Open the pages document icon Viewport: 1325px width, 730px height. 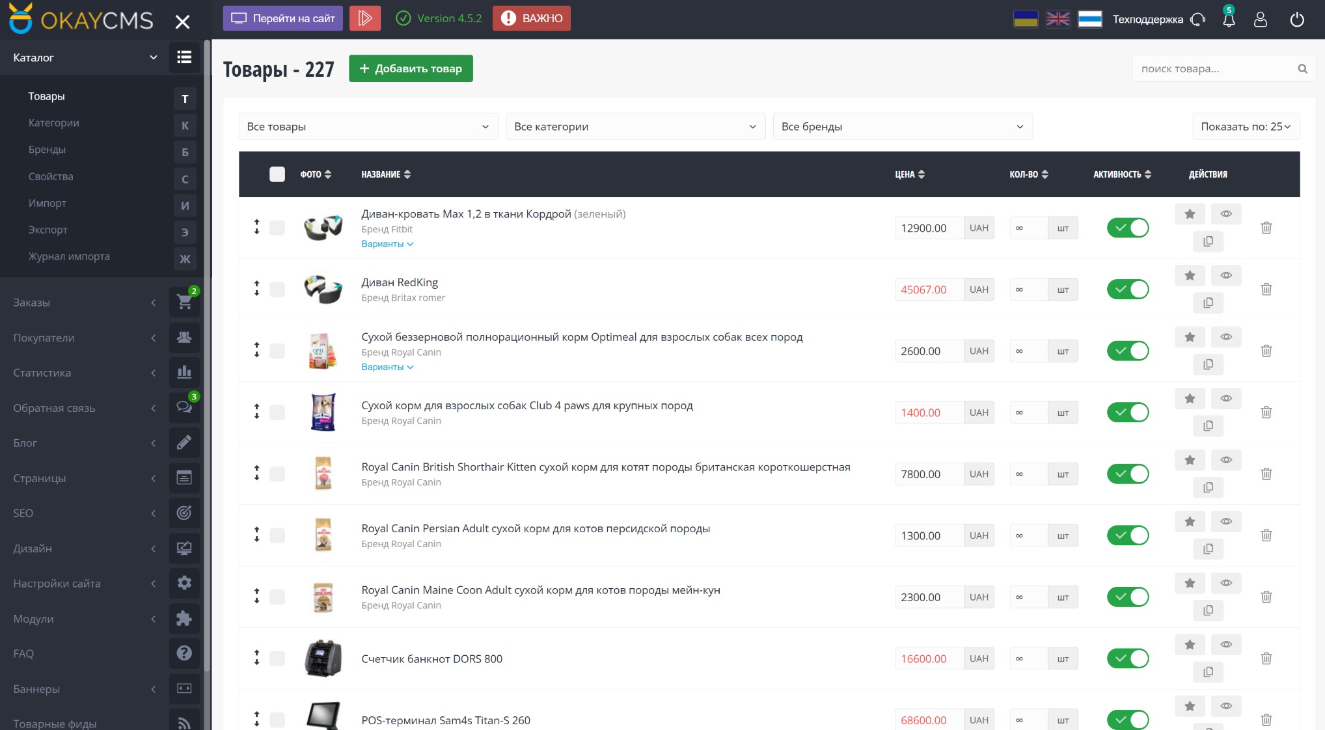pyautogui.click(x=184, y=478)
